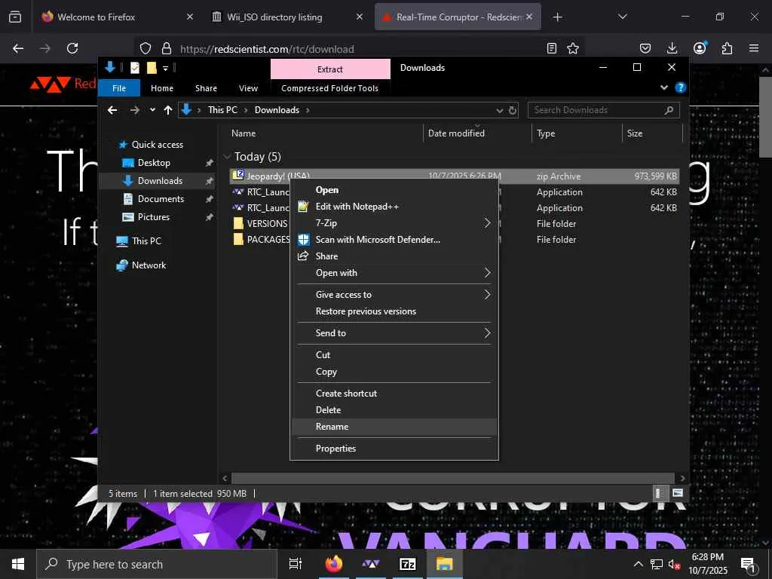Choose Edit with Notepad++

[394, 207]
